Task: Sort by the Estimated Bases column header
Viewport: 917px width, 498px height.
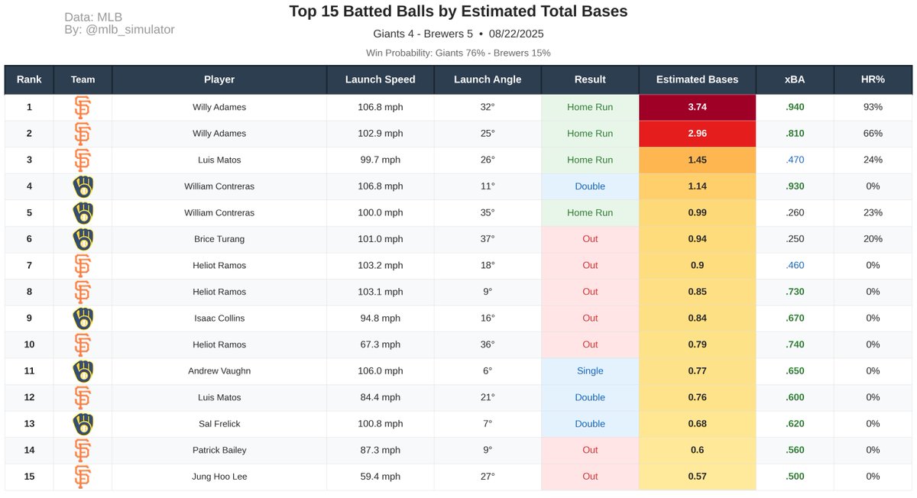Action: point(697,79)
